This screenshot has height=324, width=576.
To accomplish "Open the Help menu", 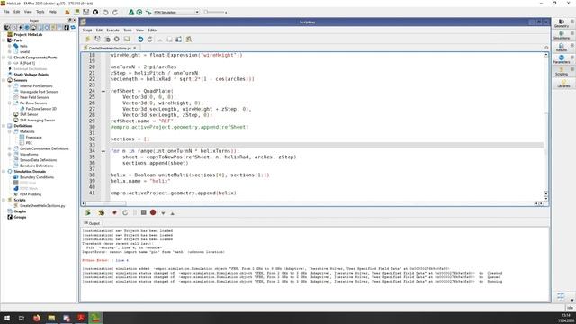I will click(x=52, y=12).
